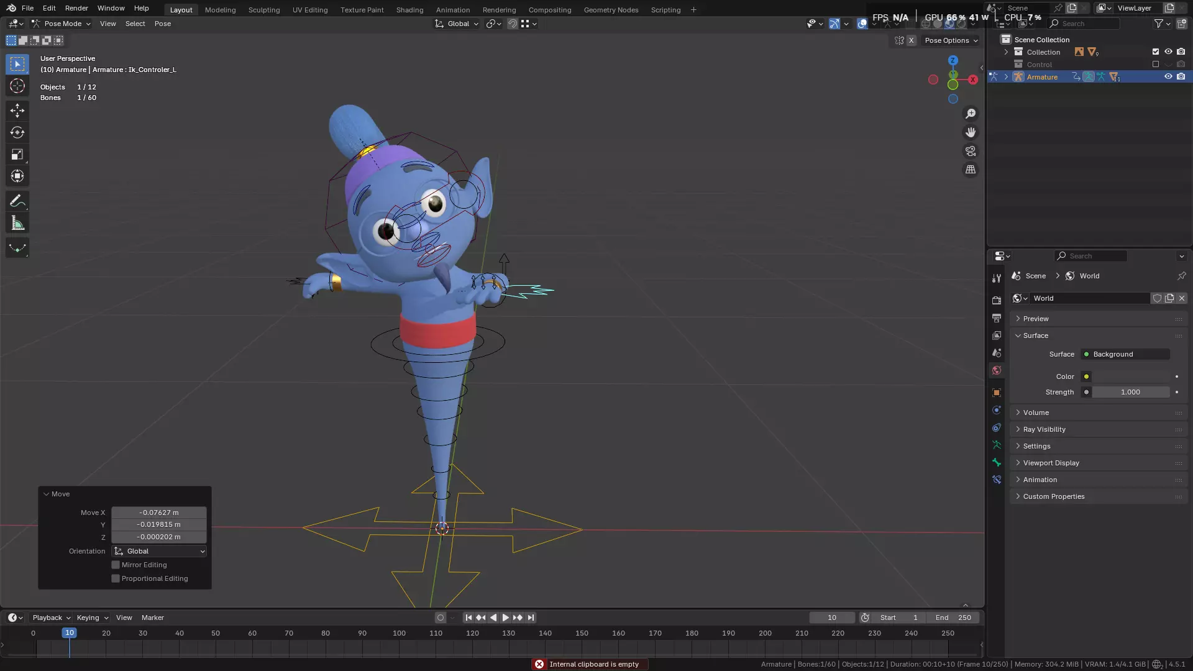Open the Physics properties tab

[x=997, y=410]
